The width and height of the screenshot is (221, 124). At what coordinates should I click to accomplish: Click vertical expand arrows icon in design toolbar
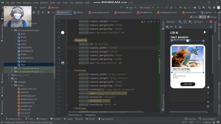176,27
